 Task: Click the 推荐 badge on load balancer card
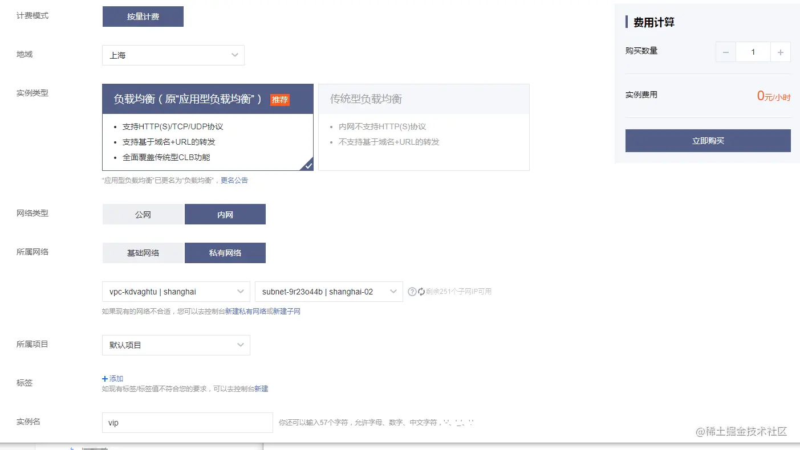coord(280,100)
